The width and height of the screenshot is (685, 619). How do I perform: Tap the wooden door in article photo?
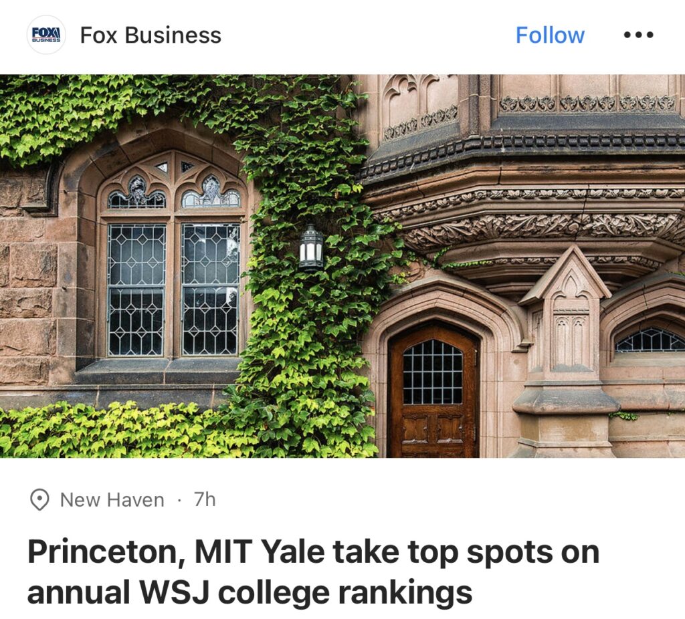pos(433,392)
